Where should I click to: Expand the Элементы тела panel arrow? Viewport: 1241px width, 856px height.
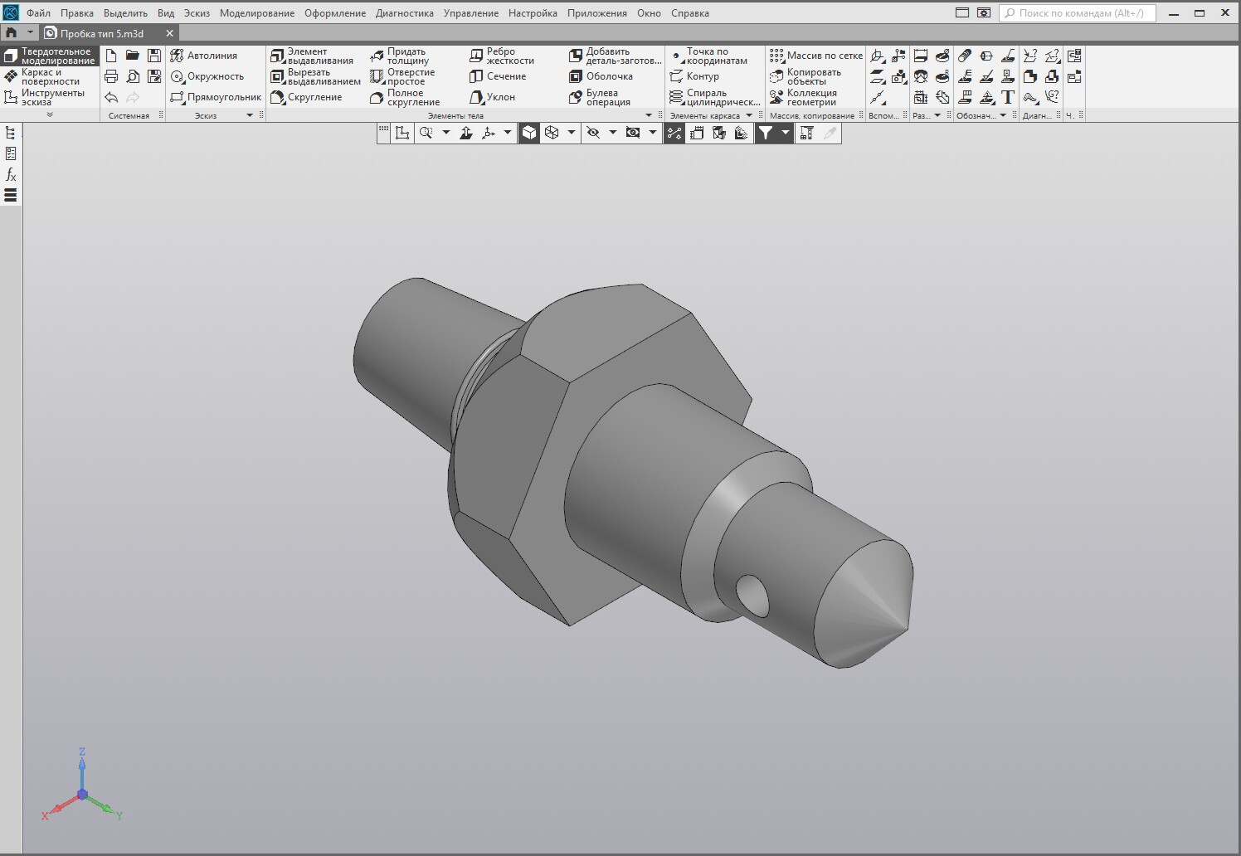[x=649, y=115]
